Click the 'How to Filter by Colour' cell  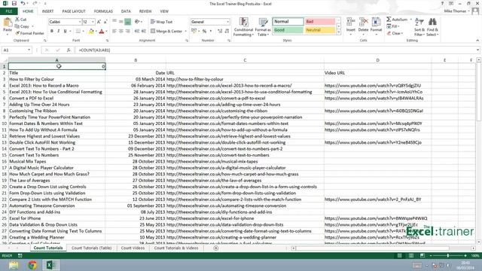tap(56, 79)
